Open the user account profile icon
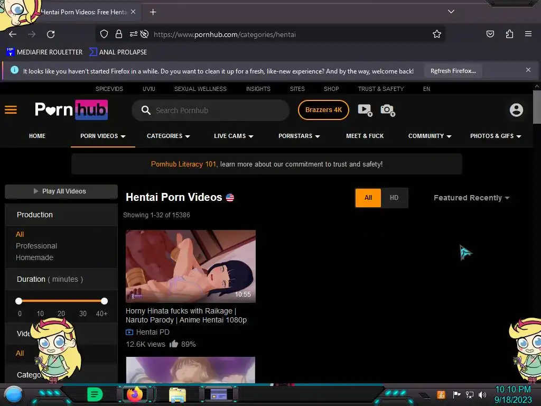 [x=516, y=110]
